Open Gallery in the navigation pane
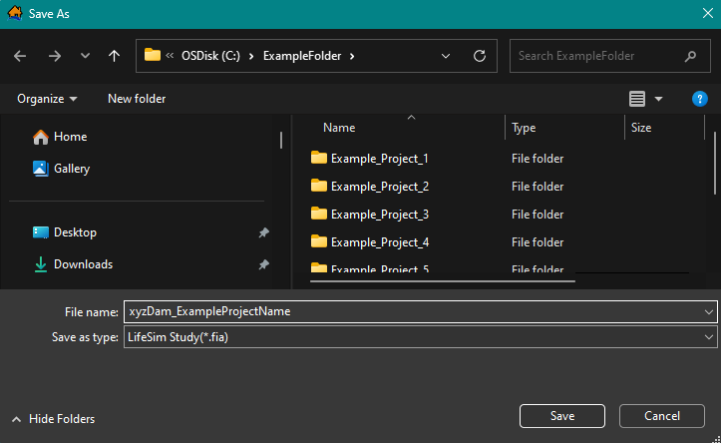The width and height of the screenshot is (721, 443). tap(72, 169)
